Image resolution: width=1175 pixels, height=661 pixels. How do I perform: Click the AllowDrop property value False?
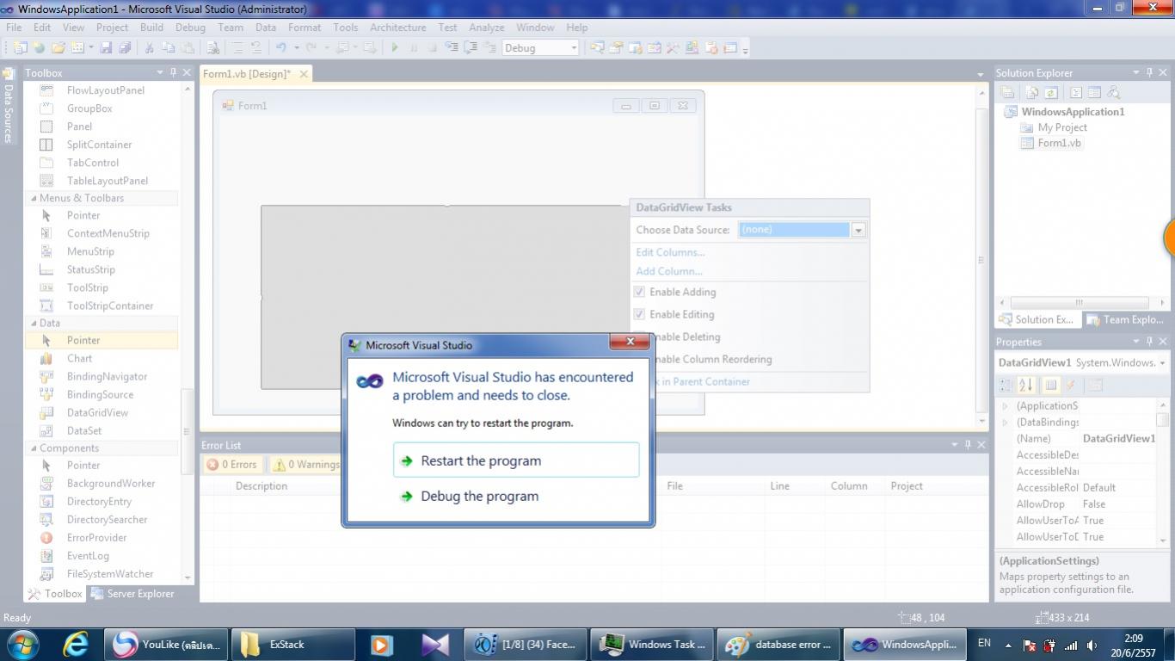pyautogui.click(x=1118, y=503)
